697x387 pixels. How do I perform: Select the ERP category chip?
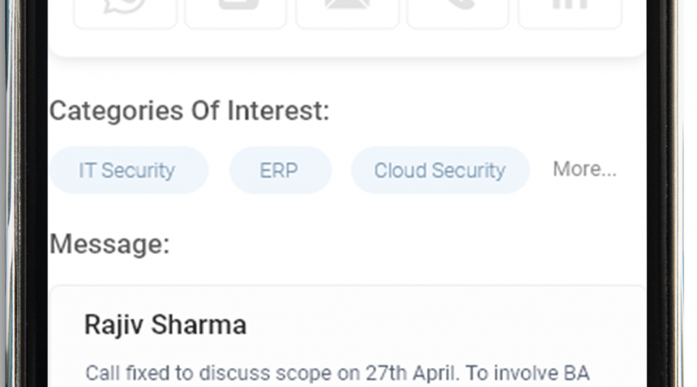pyautogui.click(x=281, y=170)
